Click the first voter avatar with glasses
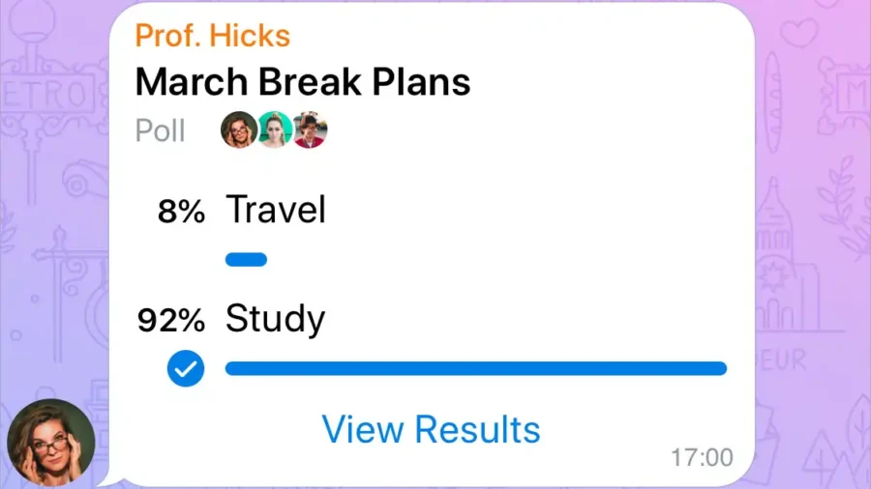Image resolution: width=871 pixels, height=489 pixels. pyautogui.click(x=239, y=129)
